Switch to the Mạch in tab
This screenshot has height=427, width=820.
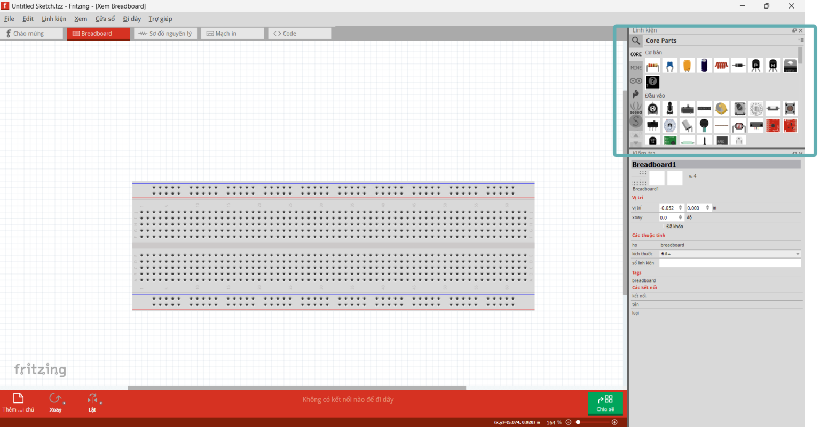point(232,34)
